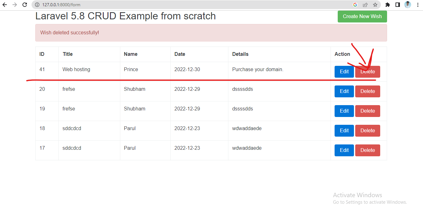Edit wish ID 19 titled frefse

pyautogui.click(x=344, y=111)
